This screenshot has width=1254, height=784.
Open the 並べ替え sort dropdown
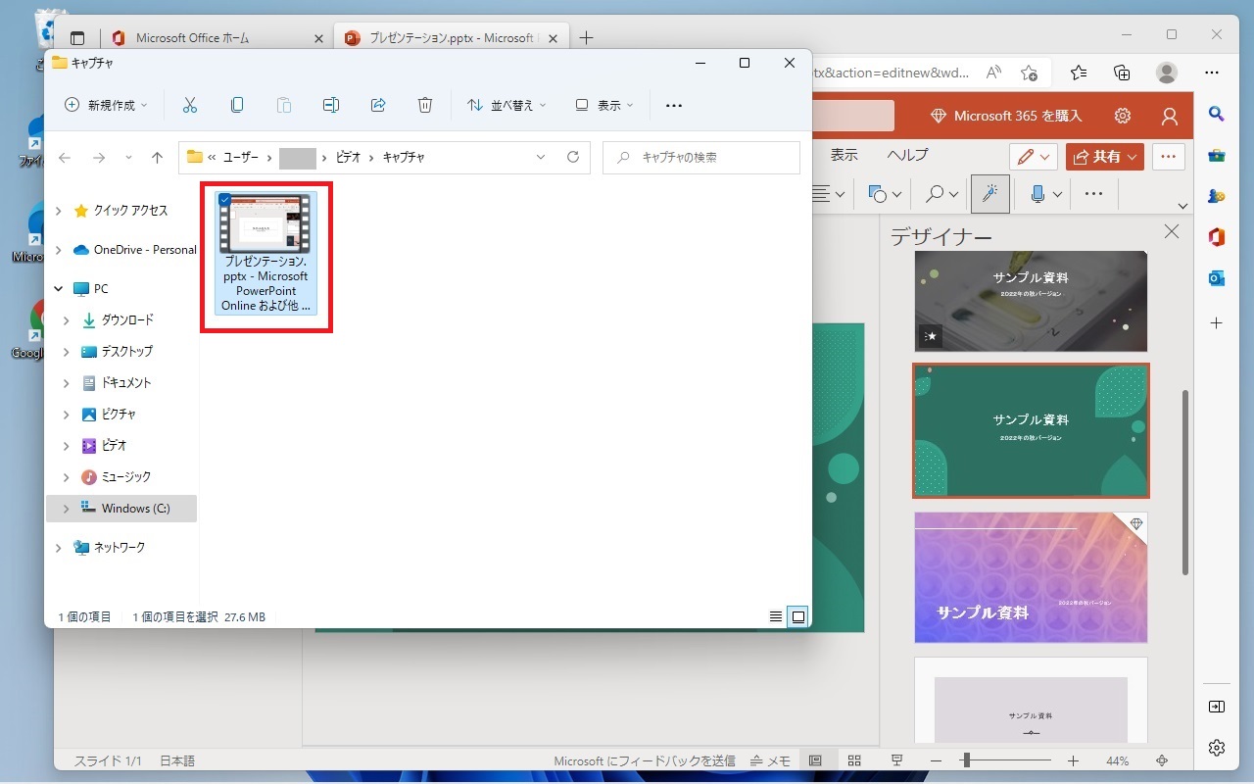click(x=507, y=105)
